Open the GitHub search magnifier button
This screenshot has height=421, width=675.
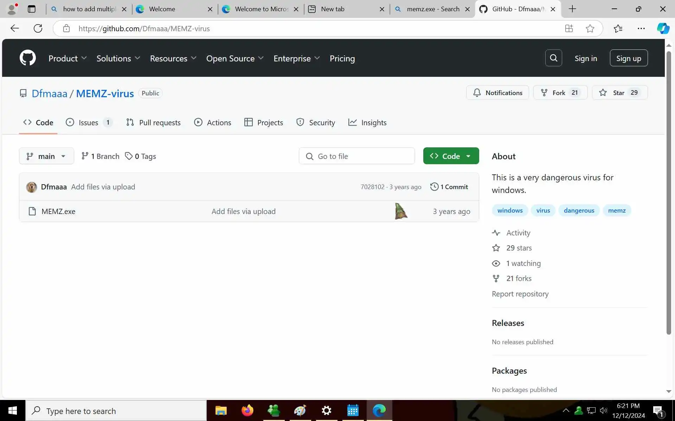click(553, 58)
